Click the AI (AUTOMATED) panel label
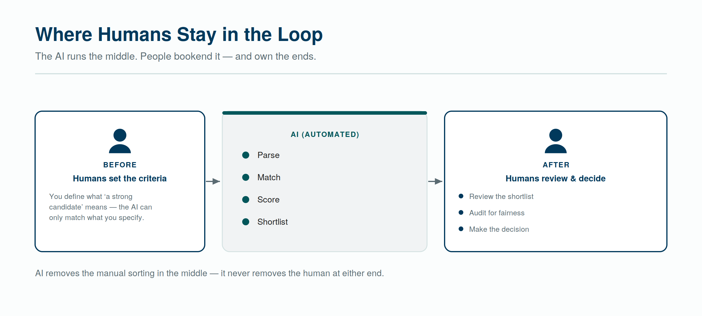Image resolution: width=702 pixels, height=316 pixels. (x=325, y=134)
